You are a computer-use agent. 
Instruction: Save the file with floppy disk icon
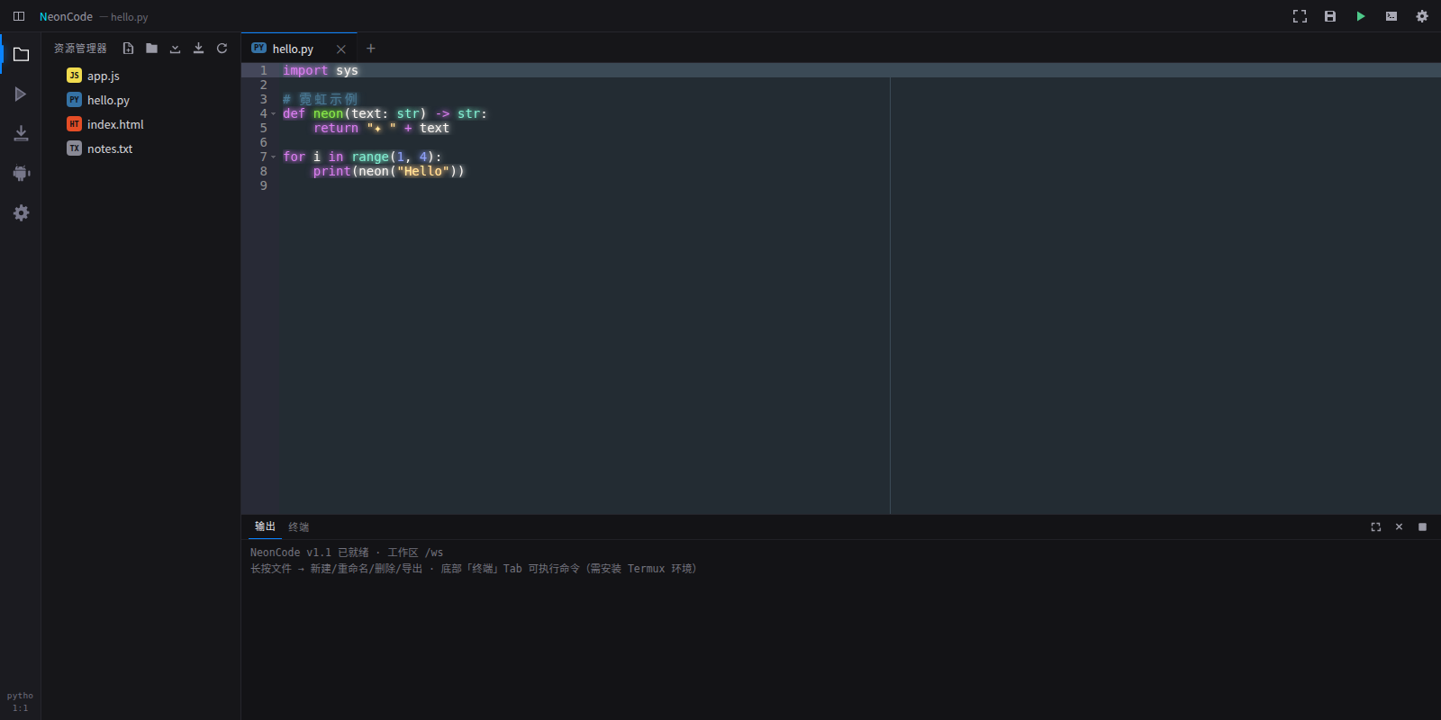pyautogui.click(x=1330, y=16)
